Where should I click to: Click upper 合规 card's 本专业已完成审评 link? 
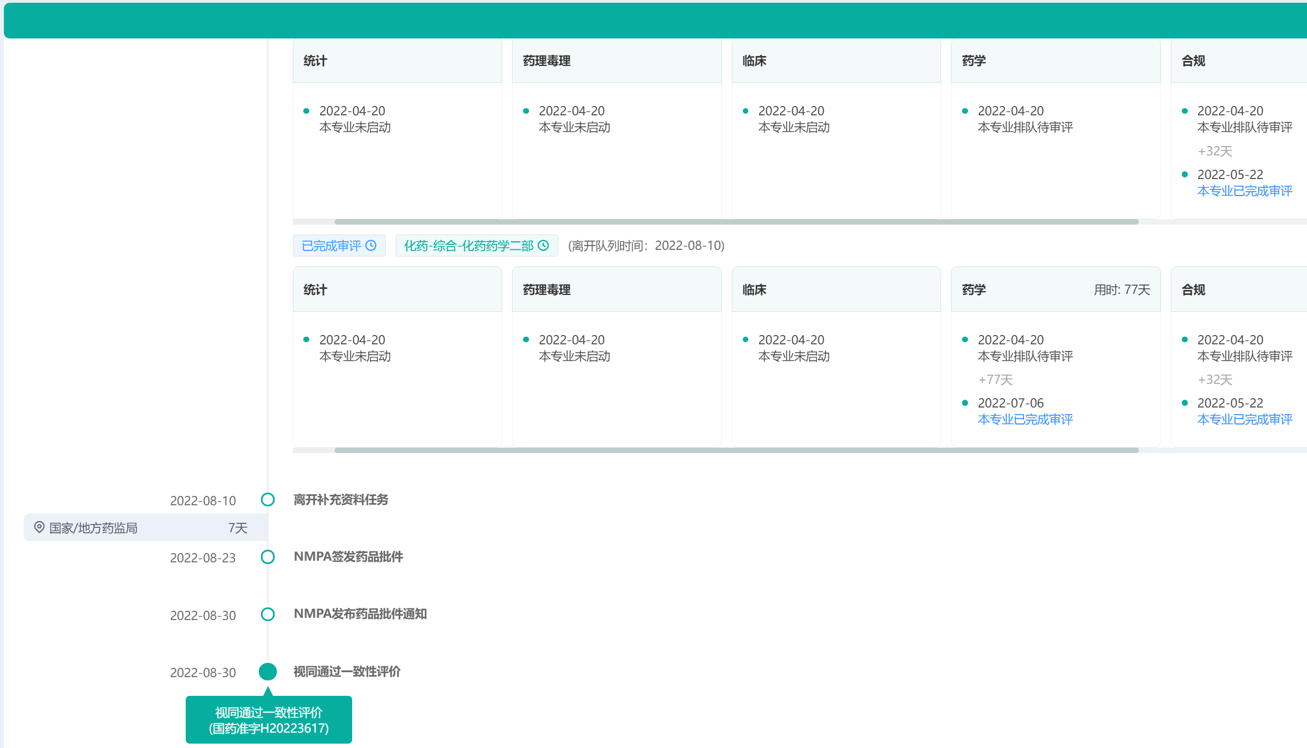1244,191
